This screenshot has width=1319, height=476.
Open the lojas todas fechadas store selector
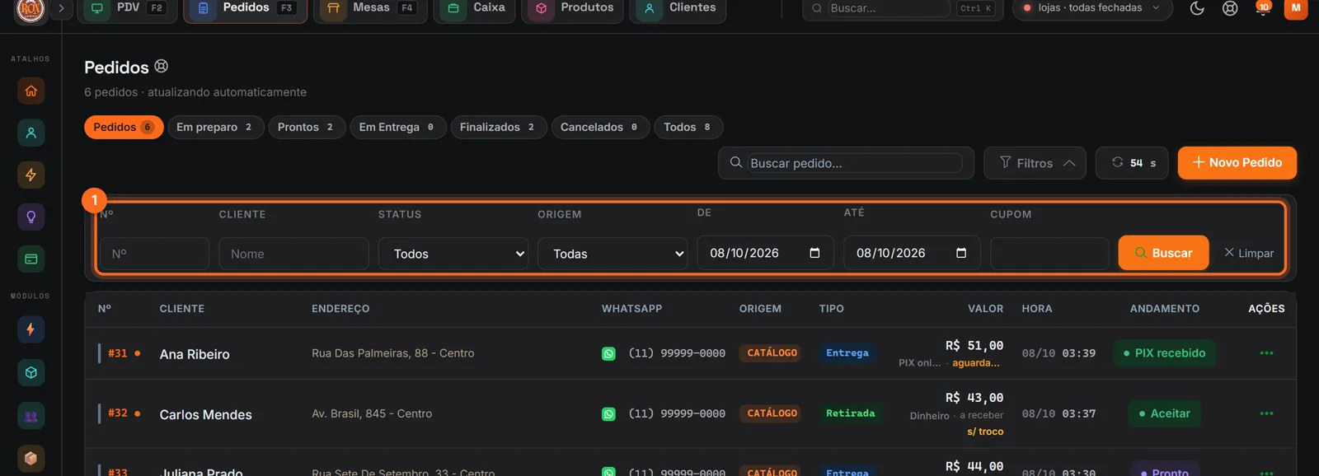(x=1092, y=8)
